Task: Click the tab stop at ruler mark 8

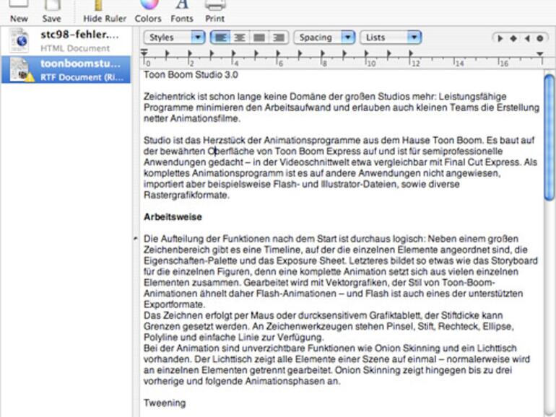Action: pyautogui.click(x=322, y=54)
